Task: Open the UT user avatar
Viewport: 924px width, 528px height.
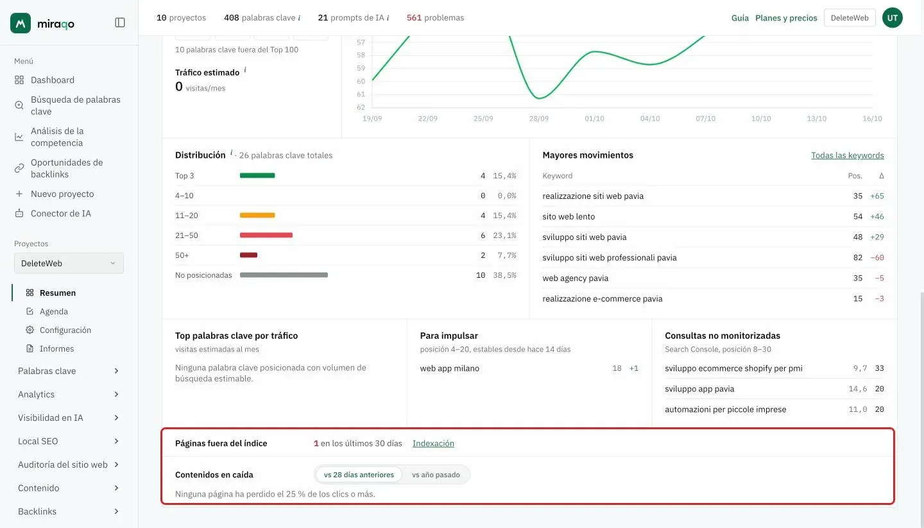Action: click(893, 18)
